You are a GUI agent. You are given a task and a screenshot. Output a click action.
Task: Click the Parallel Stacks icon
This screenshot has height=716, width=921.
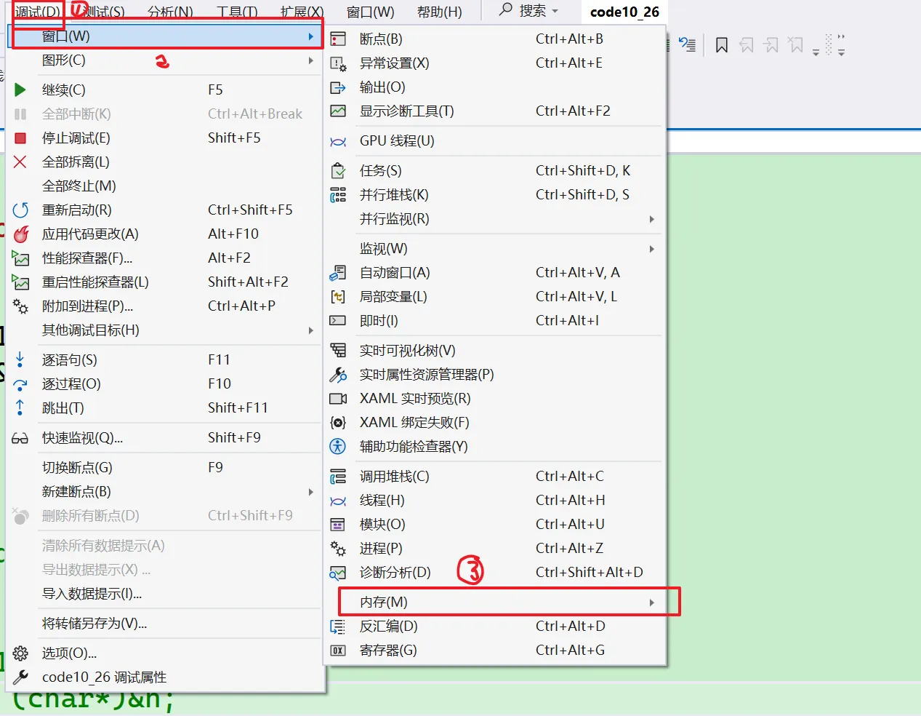pos(338,194)
